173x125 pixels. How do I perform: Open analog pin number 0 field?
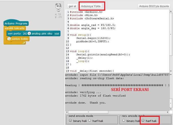(29, 34)
